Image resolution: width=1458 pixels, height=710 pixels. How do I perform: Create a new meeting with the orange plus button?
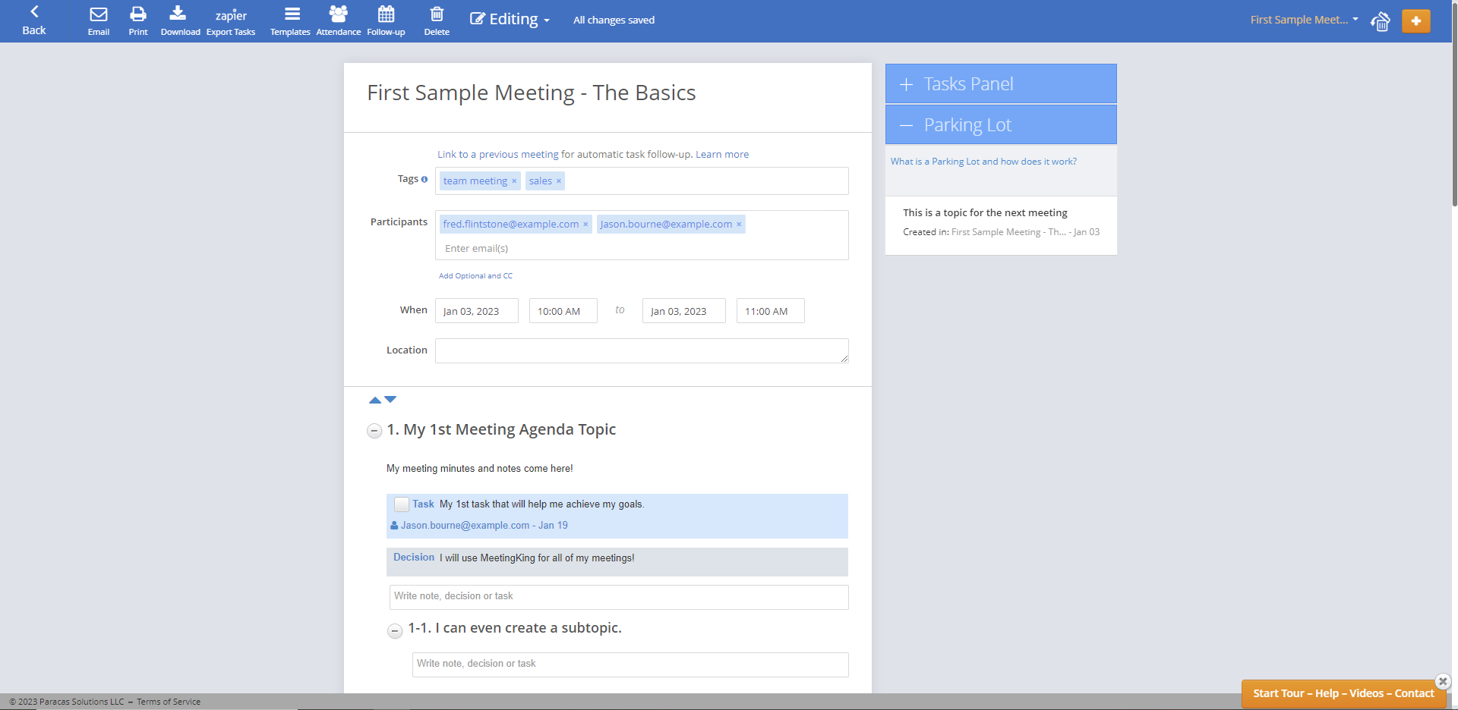pyautogui.click(x=1415, y=20)
